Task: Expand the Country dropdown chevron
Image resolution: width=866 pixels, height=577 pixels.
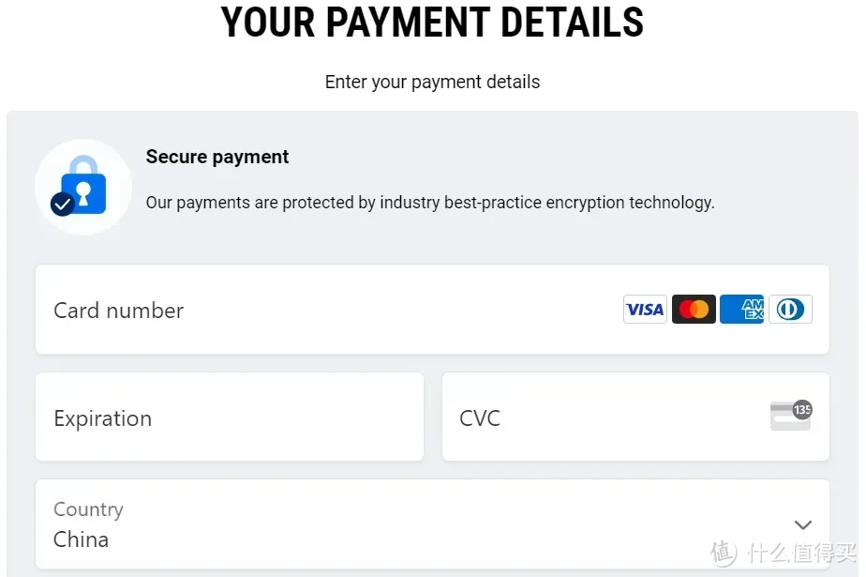Action: [x=803, y=524]
